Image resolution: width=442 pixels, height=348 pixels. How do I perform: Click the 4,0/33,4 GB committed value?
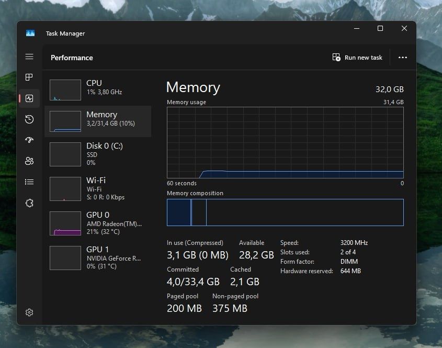193,282
